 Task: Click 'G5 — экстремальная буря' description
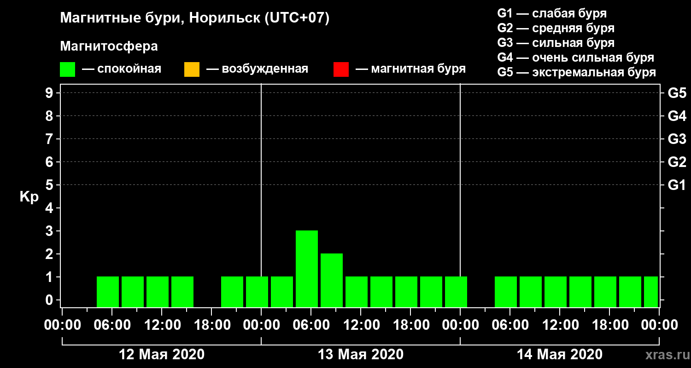577,72
